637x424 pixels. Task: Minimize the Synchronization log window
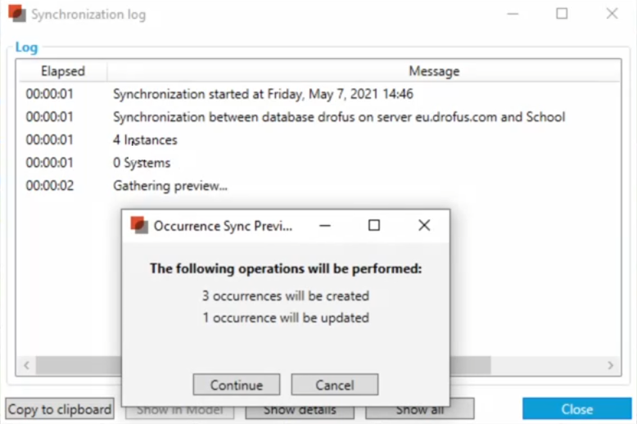coord(513,14)
